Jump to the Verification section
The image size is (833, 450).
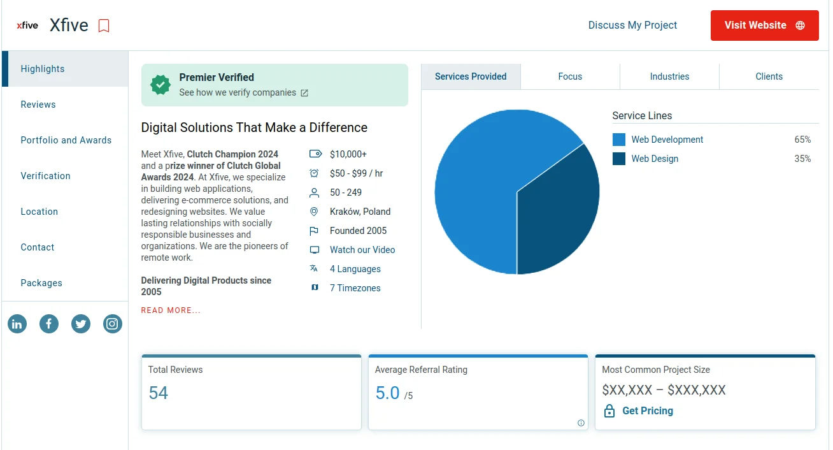coord(65,176)
